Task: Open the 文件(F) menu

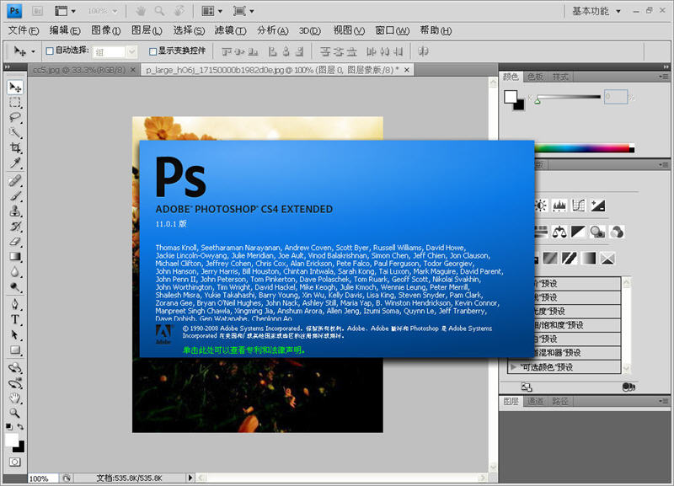Action: (x=24, y=30)
